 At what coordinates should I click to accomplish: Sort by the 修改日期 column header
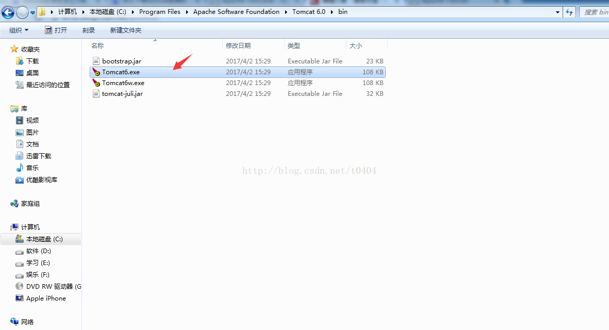click(x=253, y=45)
